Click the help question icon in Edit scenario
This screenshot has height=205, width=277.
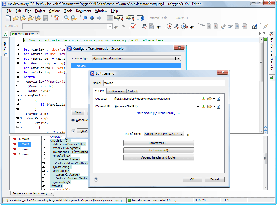[x=96, y=179]
